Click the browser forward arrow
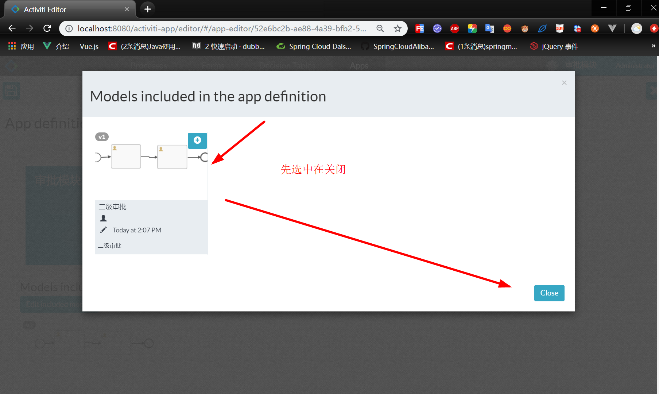Image resolution: width=659 pixels, height=394 pixels. 30,28
